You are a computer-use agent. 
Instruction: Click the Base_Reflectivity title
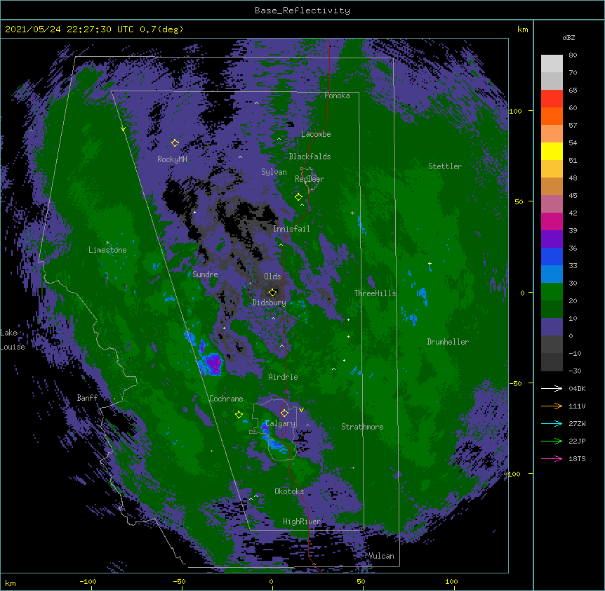point(302,11)
